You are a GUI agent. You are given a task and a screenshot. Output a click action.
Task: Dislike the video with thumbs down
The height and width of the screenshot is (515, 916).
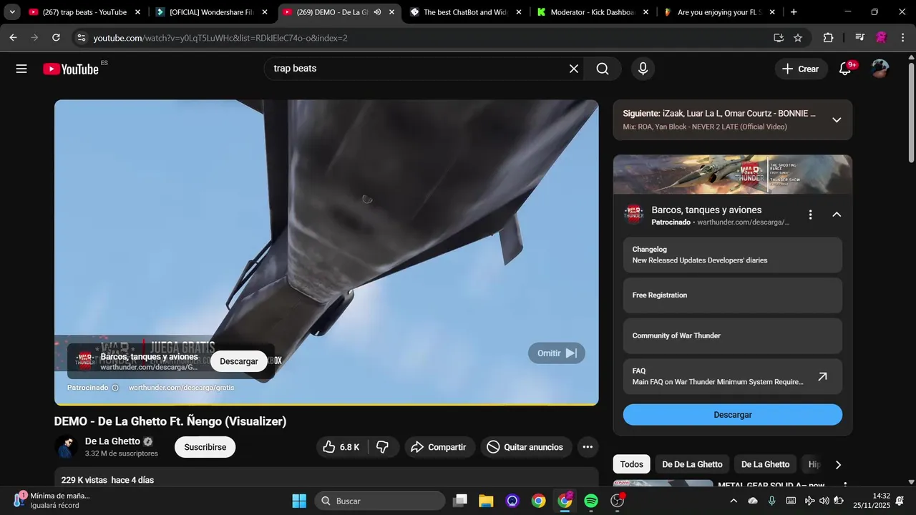coord(383,447)
